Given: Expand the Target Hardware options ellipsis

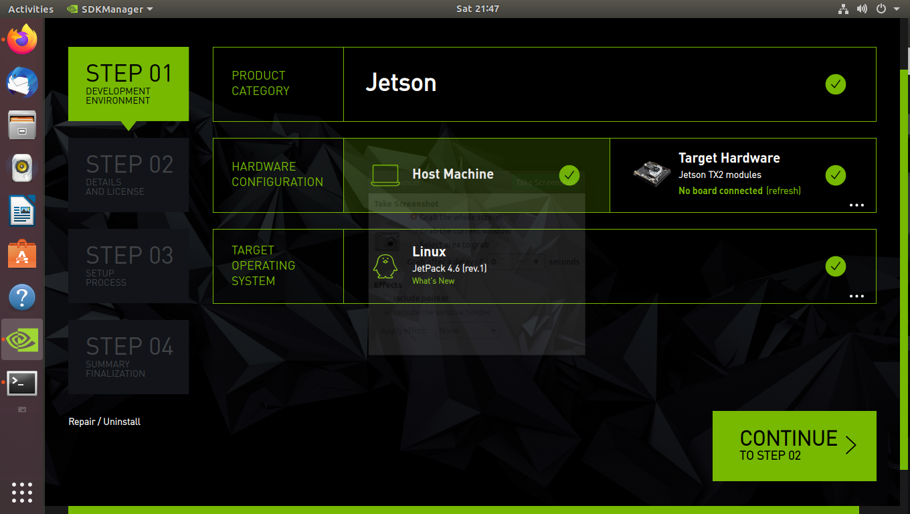Looking at the screenshot, I should click(857, 205).
